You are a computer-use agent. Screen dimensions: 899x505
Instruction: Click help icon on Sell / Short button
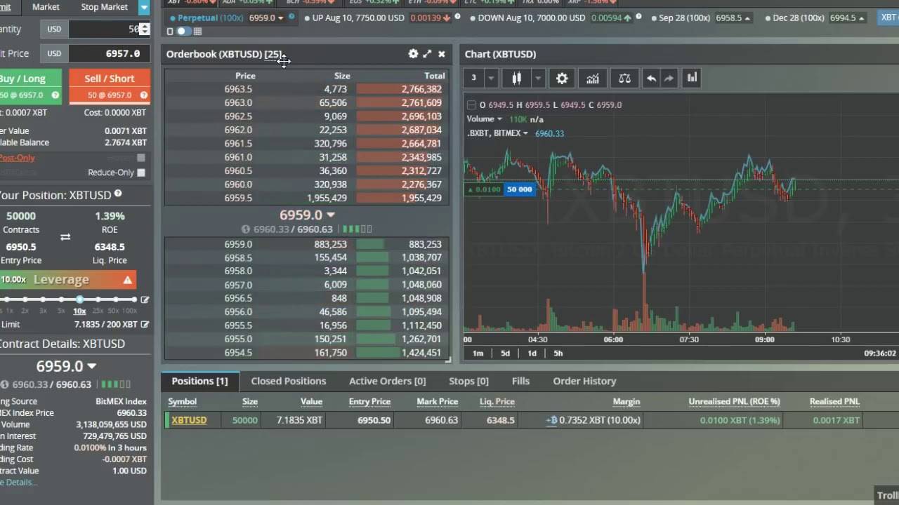pos(144,95)
